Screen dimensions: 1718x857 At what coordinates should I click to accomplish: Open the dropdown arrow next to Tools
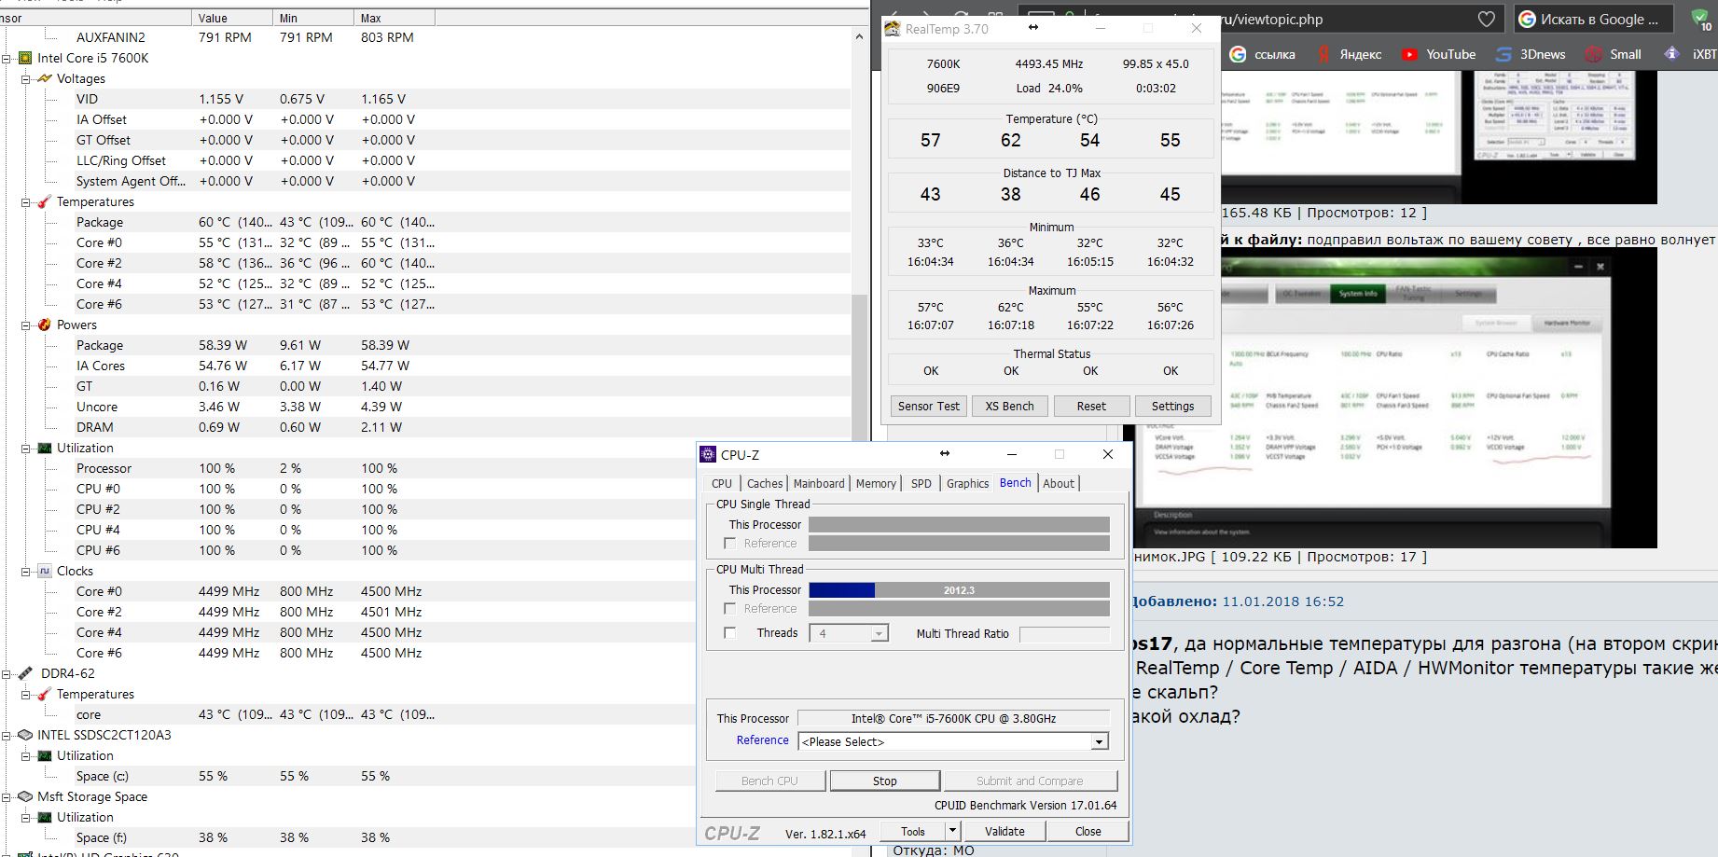click(x=952, y=831)
